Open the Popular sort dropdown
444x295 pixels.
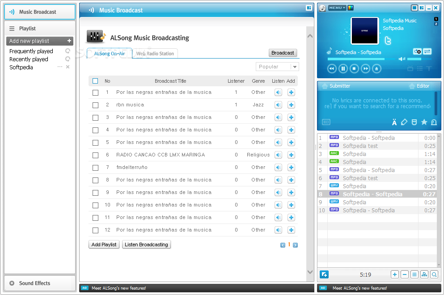277,67
